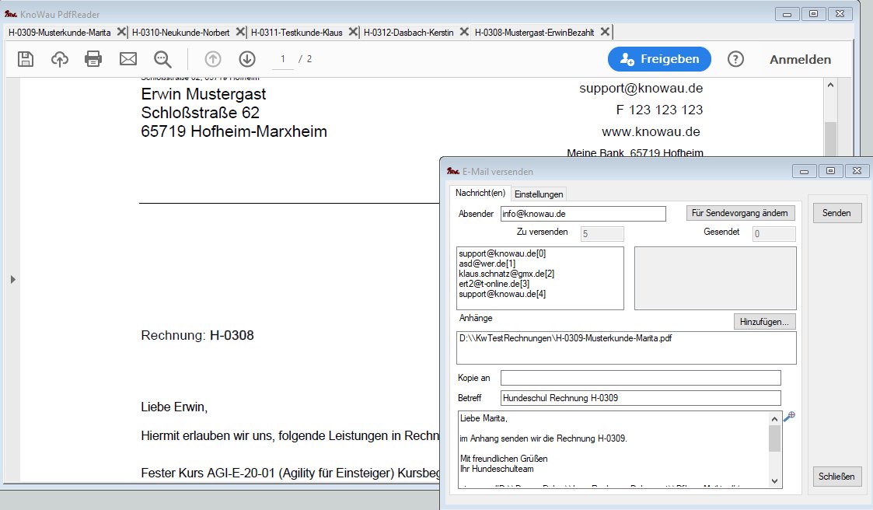Close the H-0311-Testkunde-Klaus tab

click(x=353, y=33)
